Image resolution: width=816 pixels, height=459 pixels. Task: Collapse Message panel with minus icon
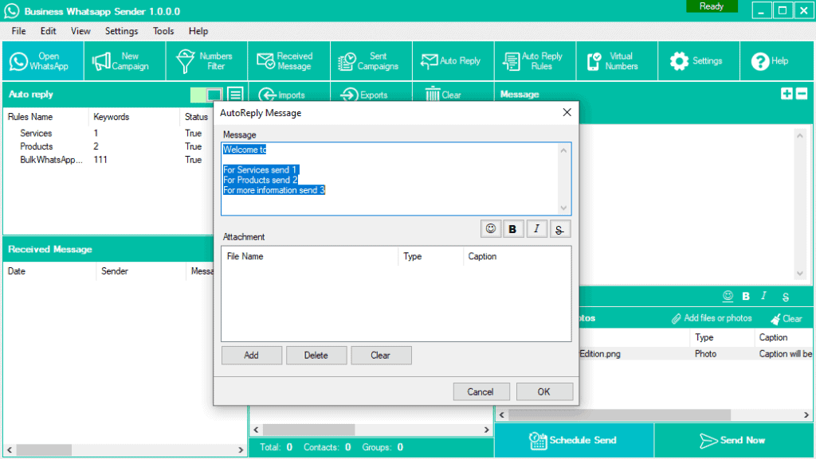click(802, 94)
